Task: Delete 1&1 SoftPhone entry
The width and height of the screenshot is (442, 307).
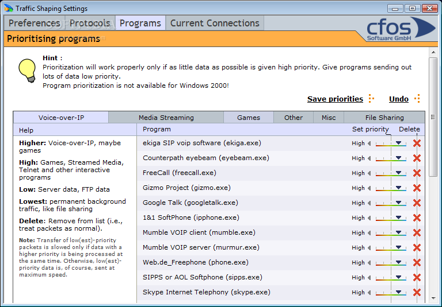Action: (417, 218)
